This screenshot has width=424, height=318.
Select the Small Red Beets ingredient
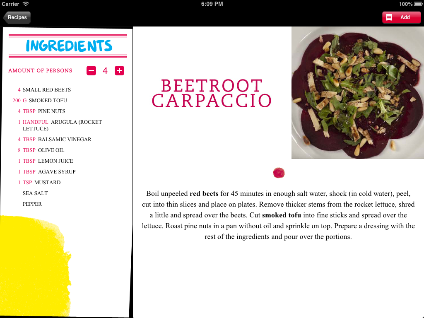coord(44,89)
